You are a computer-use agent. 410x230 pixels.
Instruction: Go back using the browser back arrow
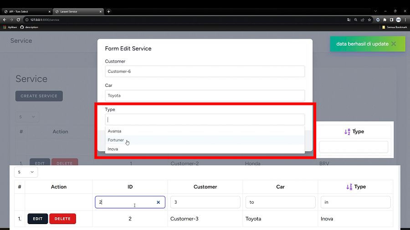coord(5,20)
